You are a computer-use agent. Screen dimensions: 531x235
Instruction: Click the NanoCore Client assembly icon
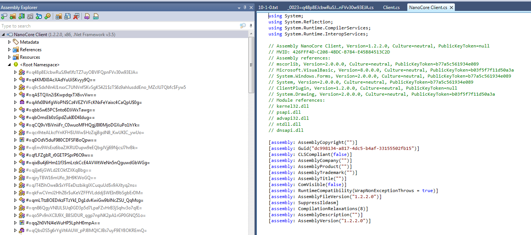(x=10, y=34)
